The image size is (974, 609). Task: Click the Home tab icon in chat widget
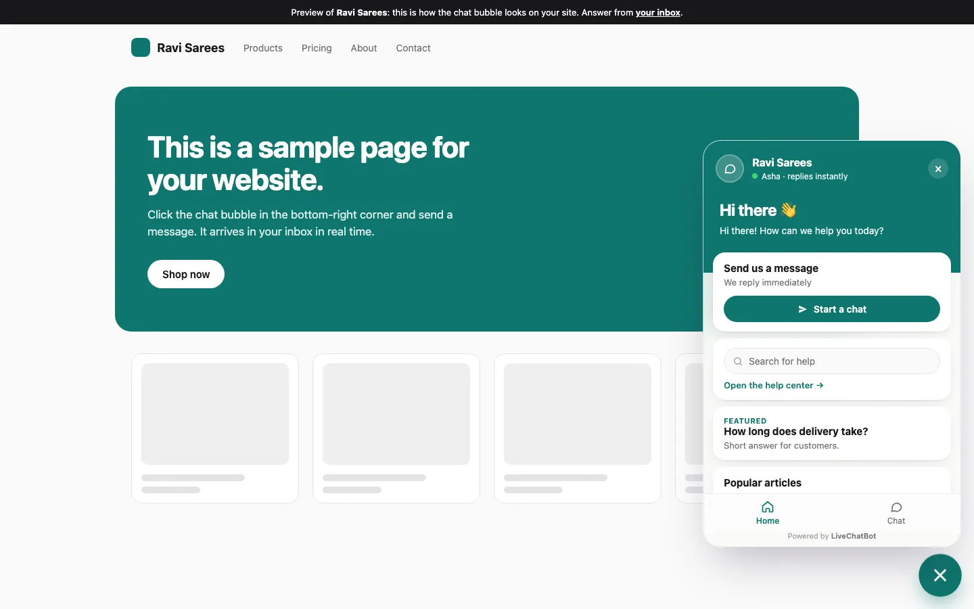pos(768,507)
